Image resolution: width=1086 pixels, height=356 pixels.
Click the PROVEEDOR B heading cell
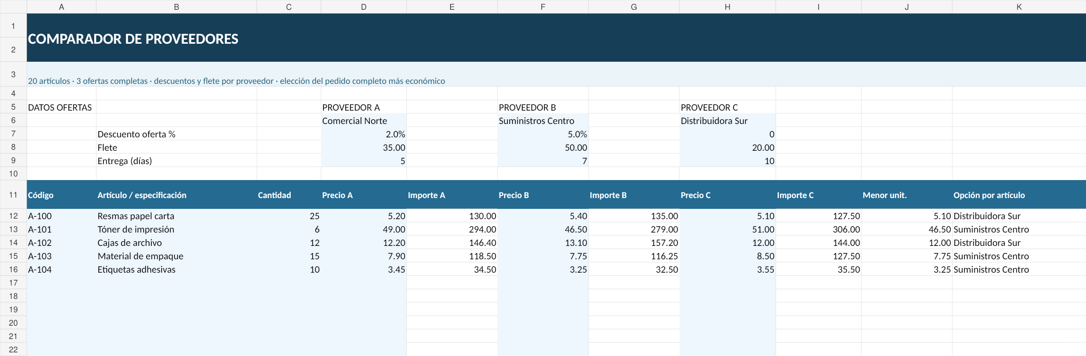tap(543, 107)
